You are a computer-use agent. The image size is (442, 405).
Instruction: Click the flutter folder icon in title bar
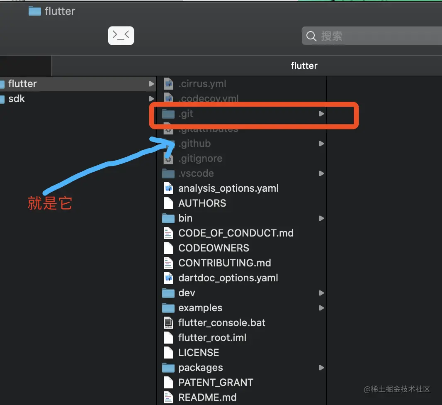coord(35,11)
